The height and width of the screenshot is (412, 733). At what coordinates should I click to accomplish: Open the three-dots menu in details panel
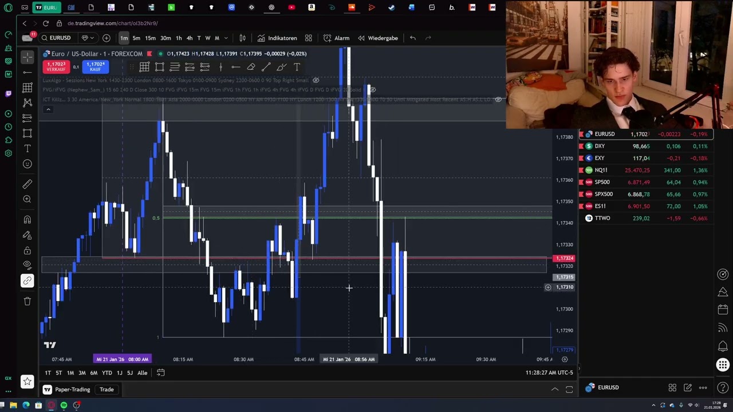703,387
